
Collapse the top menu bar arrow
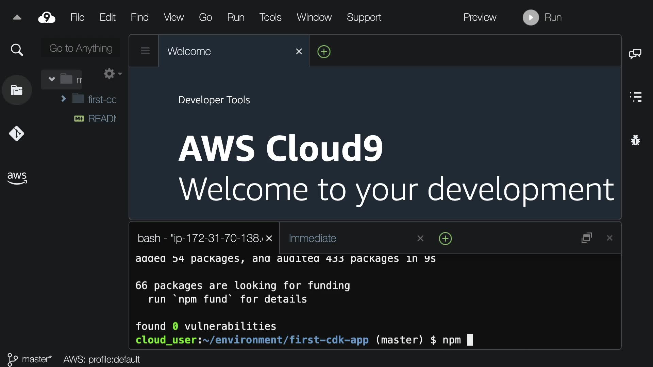[17, 17]
